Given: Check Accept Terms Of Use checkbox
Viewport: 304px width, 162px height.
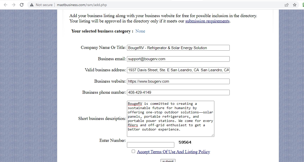Looking at the screenshot, I should [133, 151].
